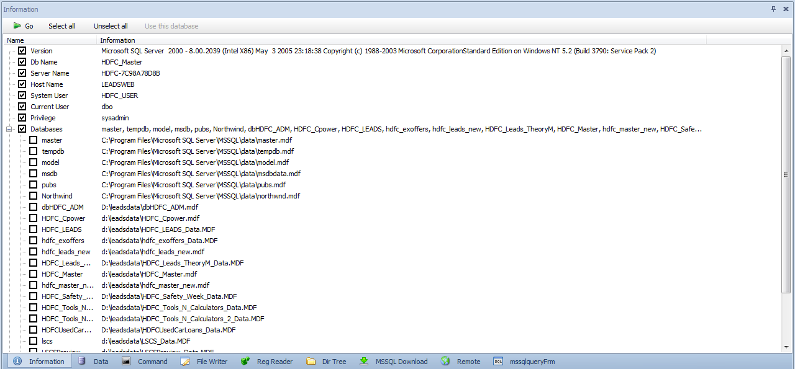This screenshot has width=795, height=369.
Task: Check the msdb database checkbox
Action: click(x=34, y=174)
